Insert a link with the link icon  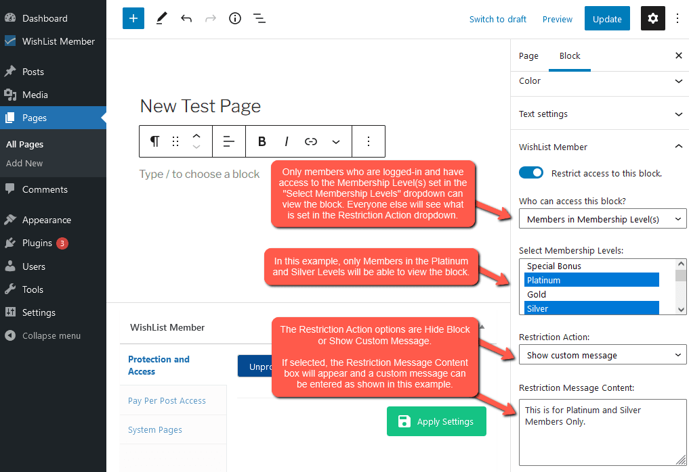pos(311,141)
